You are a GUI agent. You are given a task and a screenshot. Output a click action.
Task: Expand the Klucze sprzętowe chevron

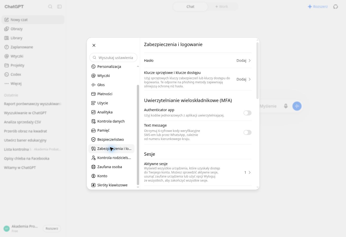pyautogui.click(x=250, y=79)
